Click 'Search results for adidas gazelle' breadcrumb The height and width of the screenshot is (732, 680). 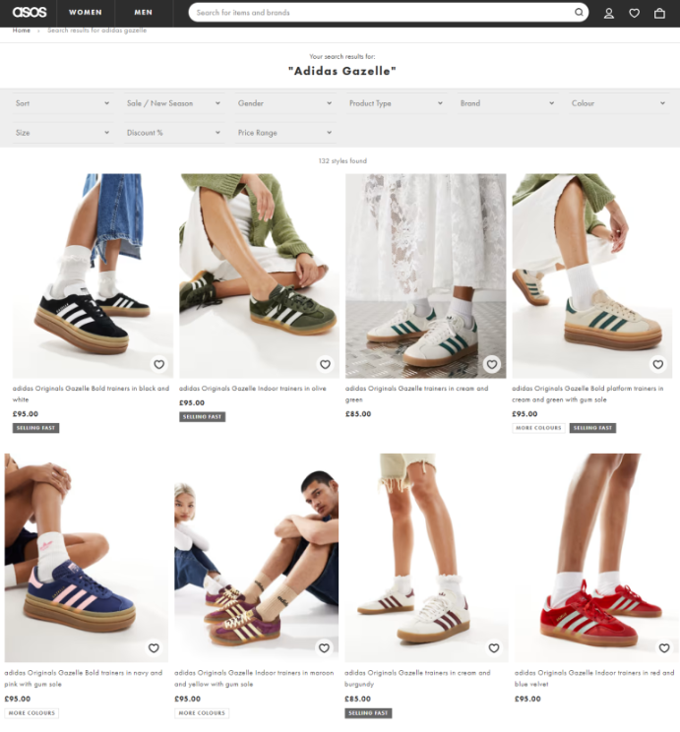coord(96,30)
